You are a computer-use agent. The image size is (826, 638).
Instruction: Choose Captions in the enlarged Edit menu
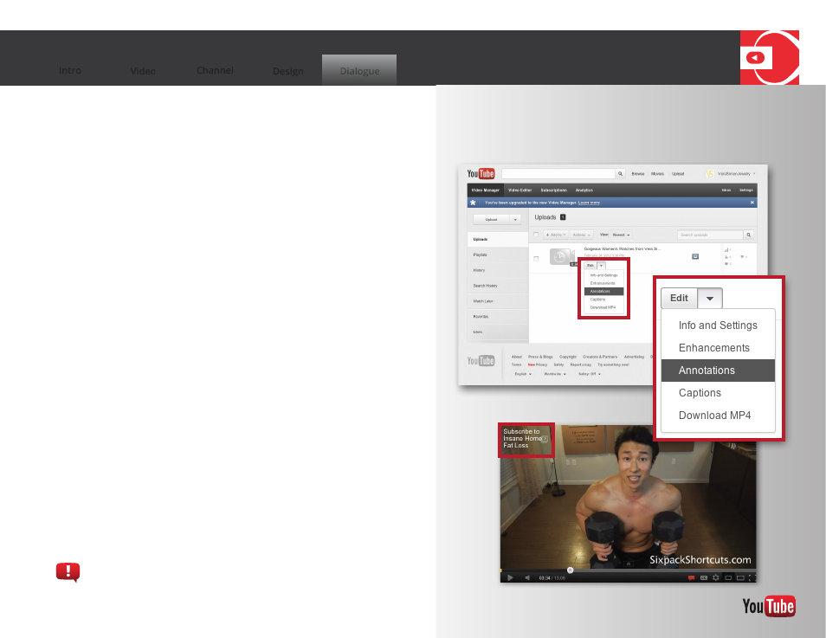point(718,393)
